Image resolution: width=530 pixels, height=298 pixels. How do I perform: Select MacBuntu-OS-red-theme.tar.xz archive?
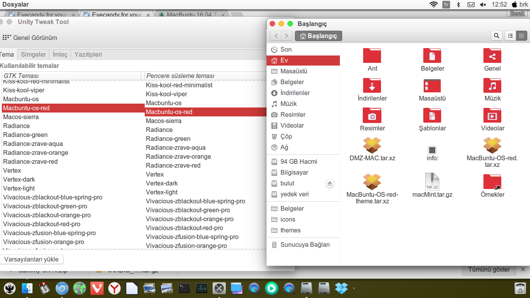372,182
